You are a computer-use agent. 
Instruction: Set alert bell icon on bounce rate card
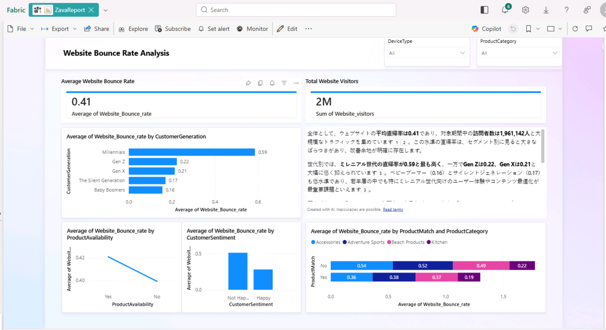272,83
